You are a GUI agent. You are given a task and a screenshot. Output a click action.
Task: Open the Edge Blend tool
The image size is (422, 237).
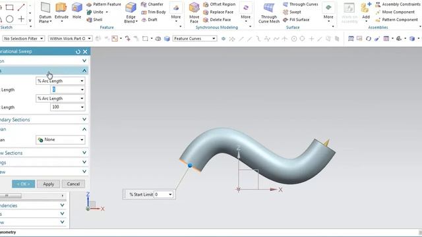point(131,13)
